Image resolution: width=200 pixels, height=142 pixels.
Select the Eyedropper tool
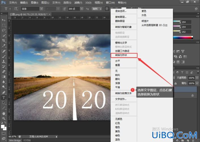4,46
